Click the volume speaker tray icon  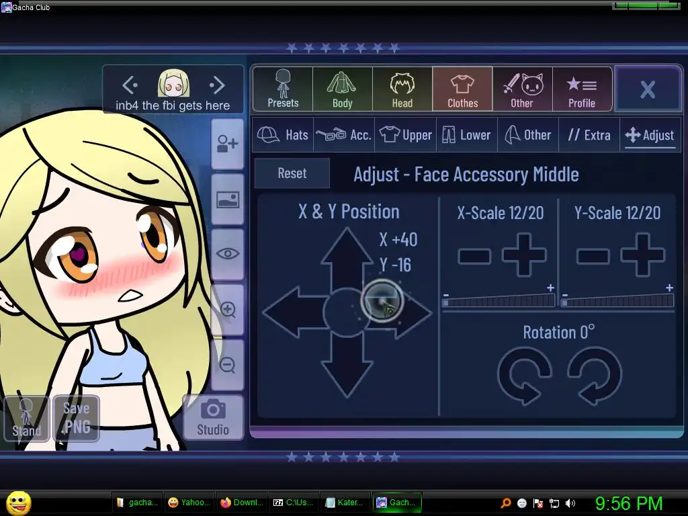570,503
